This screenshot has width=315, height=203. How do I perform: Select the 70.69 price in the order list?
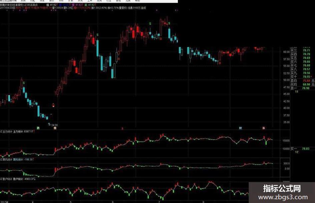click(x=306, y=58)
